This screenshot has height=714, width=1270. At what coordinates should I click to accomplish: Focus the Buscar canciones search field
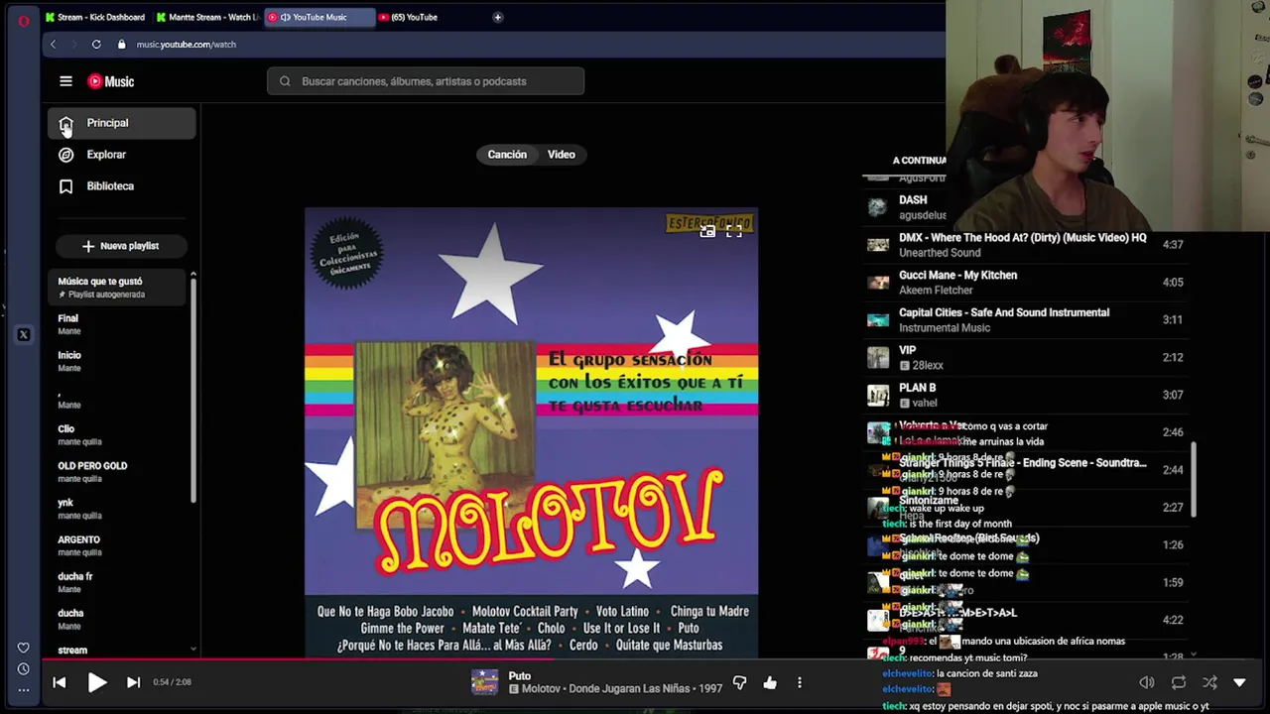(426, 81)
